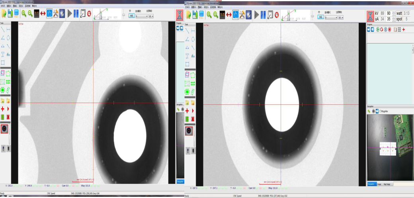Open small 10 dropdown in left window toolbar
The image size is (414, 198).
151,16
